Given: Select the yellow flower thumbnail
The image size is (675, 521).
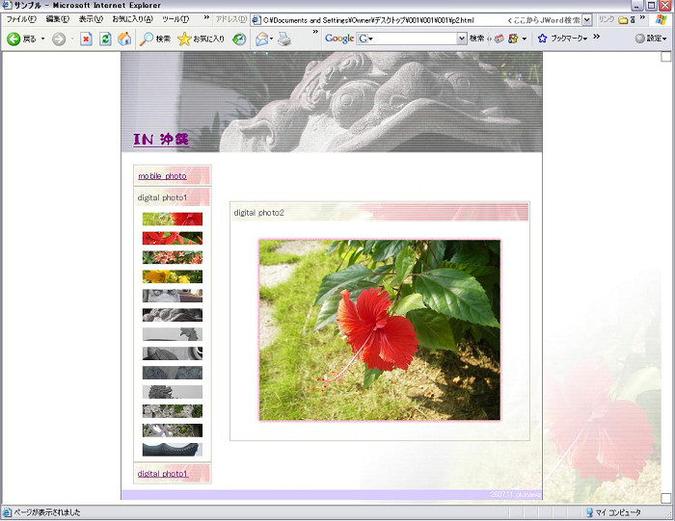Looking at the screenshot, I should [173, 276].
